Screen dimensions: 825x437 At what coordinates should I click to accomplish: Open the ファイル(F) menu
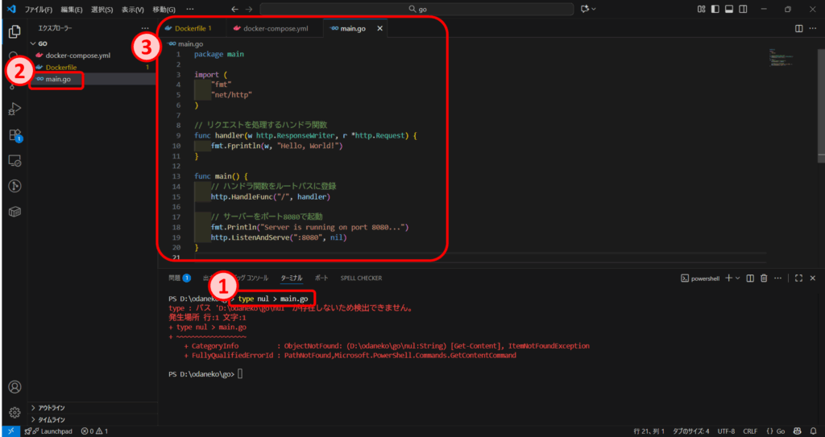click(39, 9)
